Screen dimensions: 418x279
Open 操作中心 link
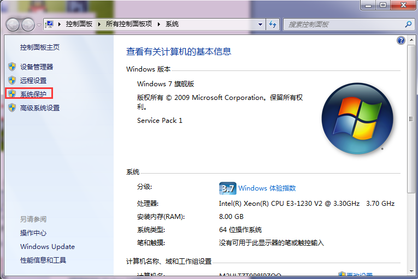point(33,233)
